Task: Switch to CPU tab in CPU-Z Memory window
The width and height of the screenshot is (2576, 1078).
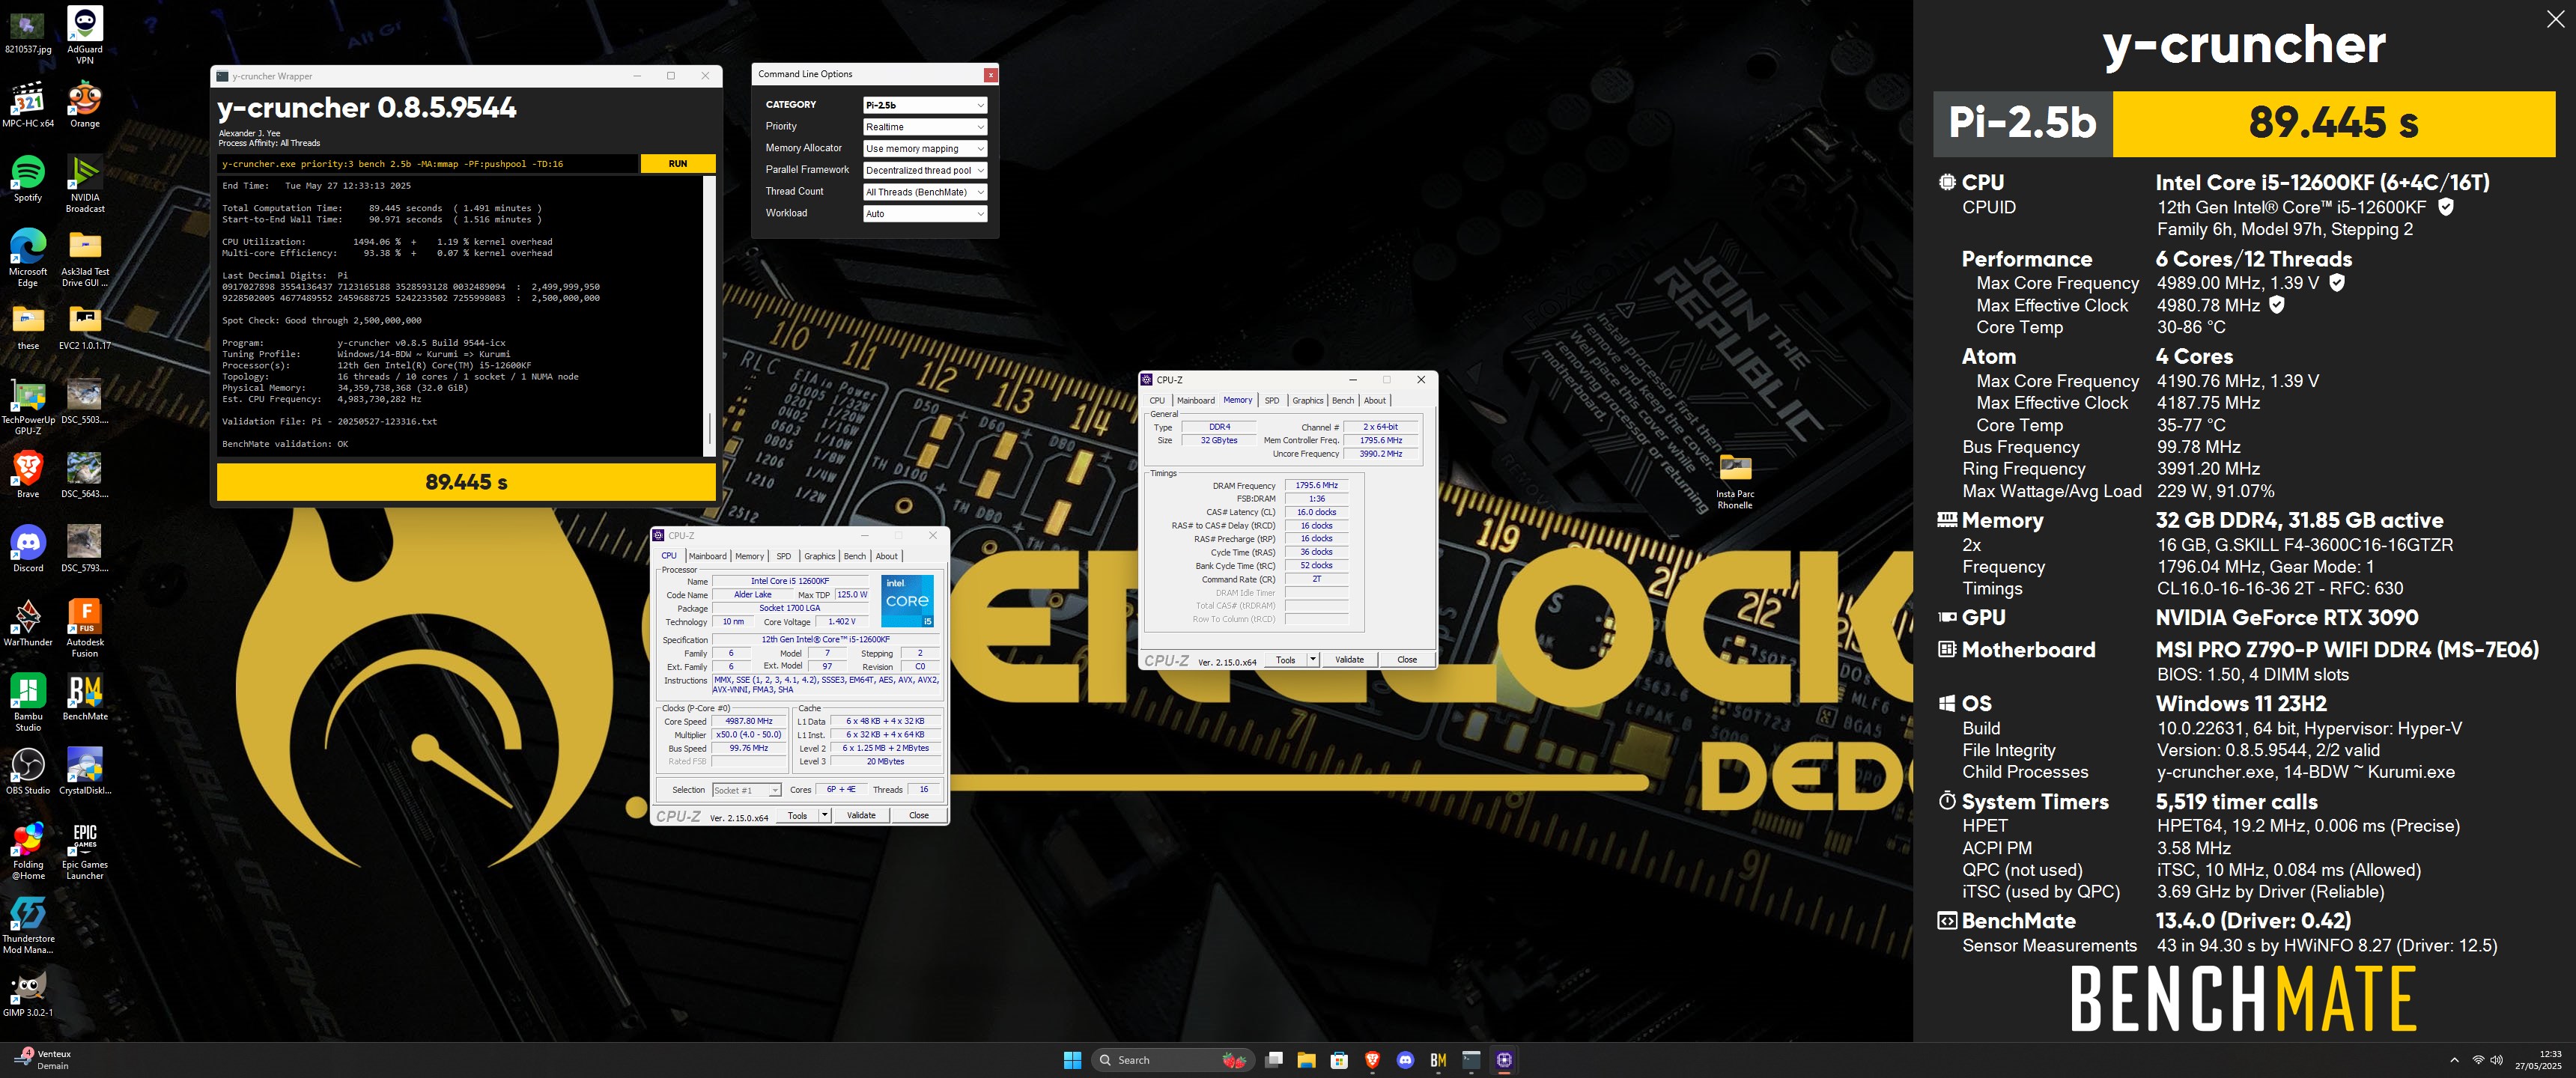Action: [x=1157, y=400]
